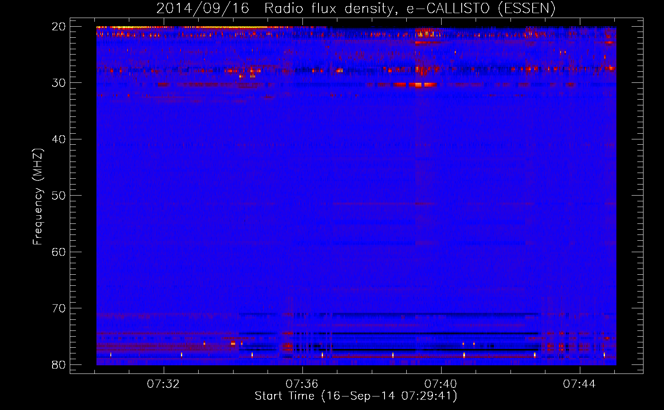Click the 50 frequency tick label
This screenshot has width=664, height=410.
pyautogui.click(x=59, y=196)
